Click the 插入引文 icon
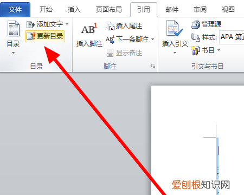The width and height of the screenshot is (244, 195). pyautogui.click(x=175, y=29)
